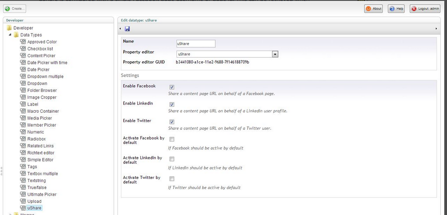
Task: Click the Ultimate Picker datatype icon
Action: [x=23, y=194]
